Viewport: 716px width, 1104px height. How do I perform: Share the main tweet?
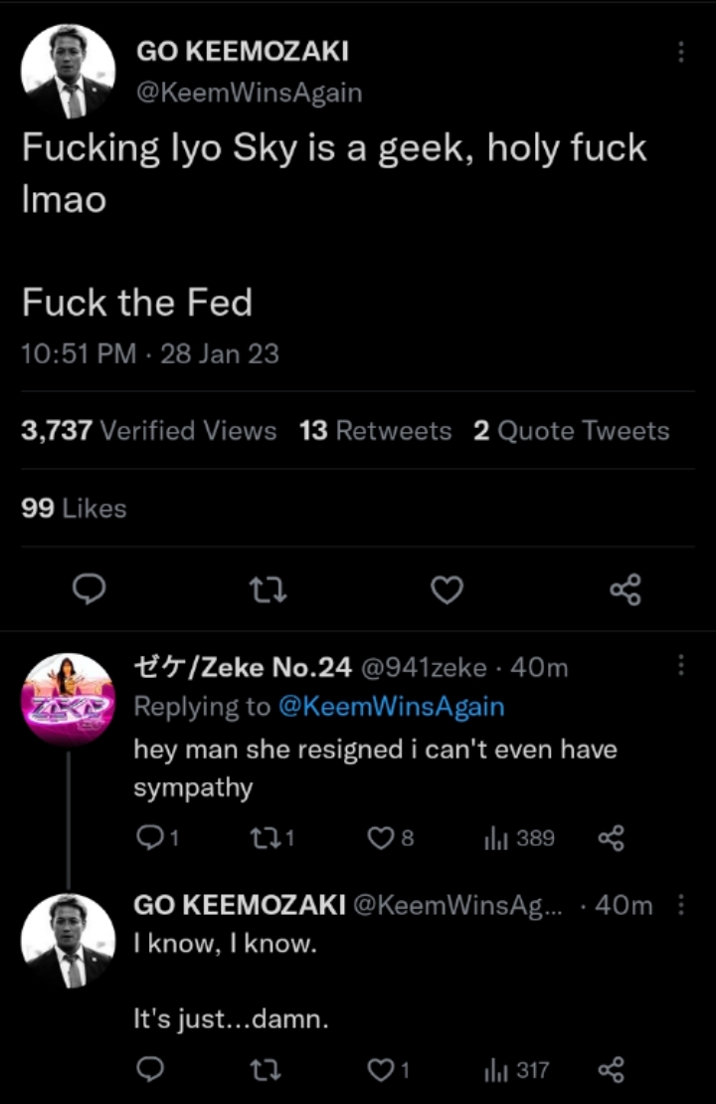pyautogui.click(x=626, y=591)
